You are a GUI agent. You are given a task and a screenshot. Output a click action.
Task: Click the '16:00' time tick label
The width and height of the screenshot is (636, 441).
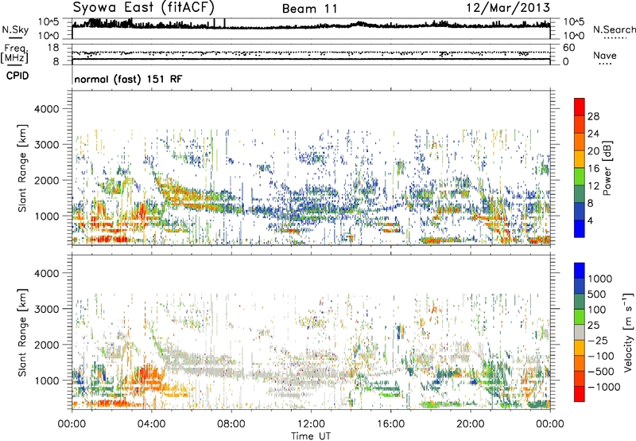click(390, 424)
